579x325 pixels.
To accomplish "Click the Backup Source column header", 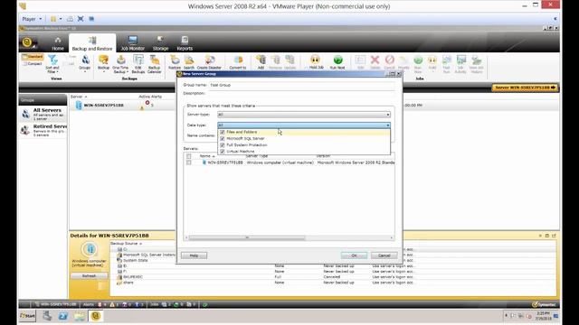I will click(126, 244).
